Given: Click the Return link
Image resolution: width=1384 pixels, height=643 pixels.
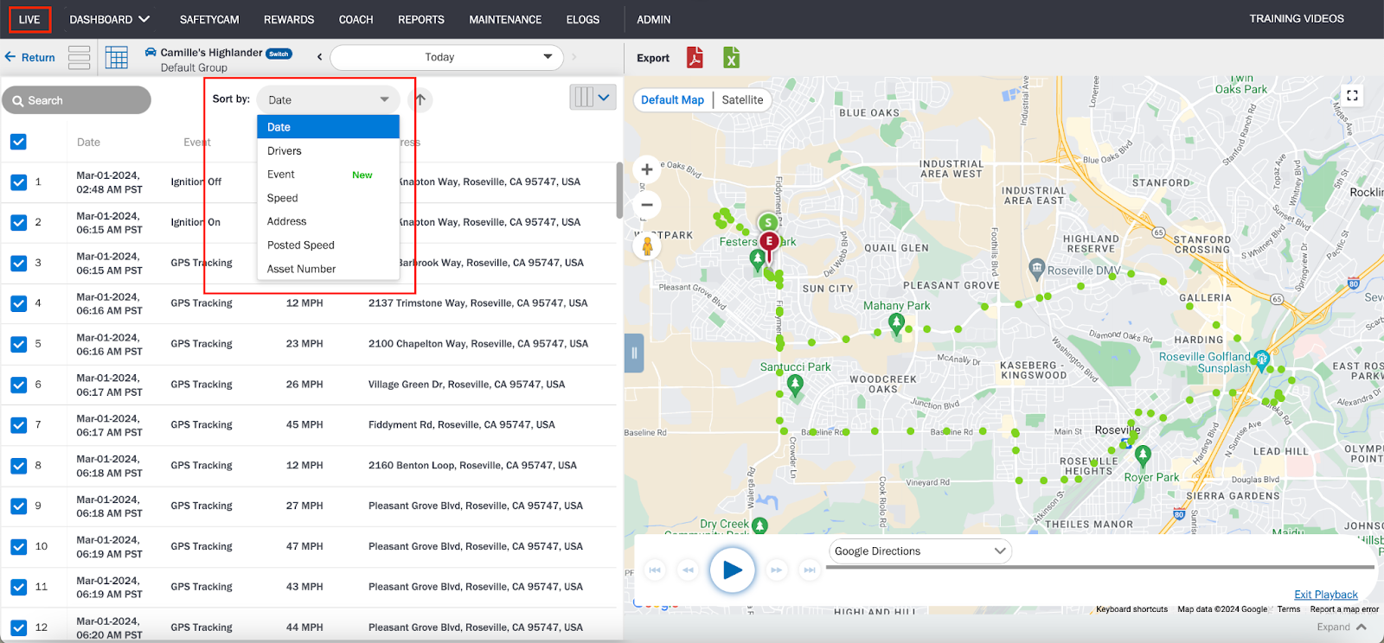Looking at the screenshot, I should point(30,57).
